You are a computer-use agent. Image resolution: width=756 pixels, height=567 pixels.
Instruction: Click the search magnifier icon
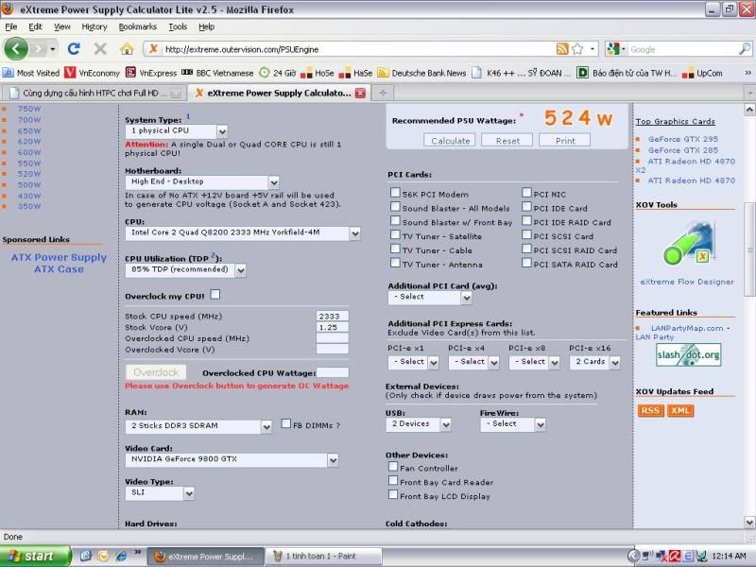click(x=745, y=49)
